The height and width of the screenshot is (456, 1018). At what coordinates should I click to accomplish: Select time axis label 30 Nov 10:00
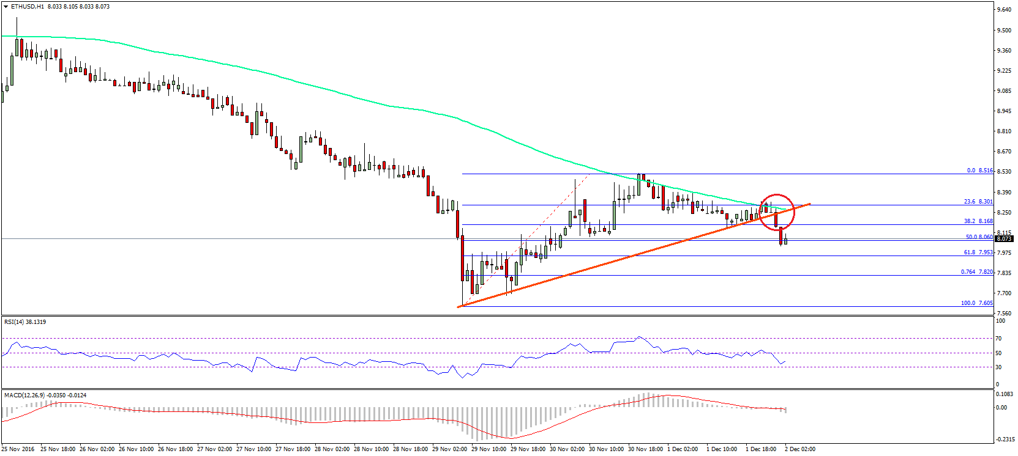[606, 449]
